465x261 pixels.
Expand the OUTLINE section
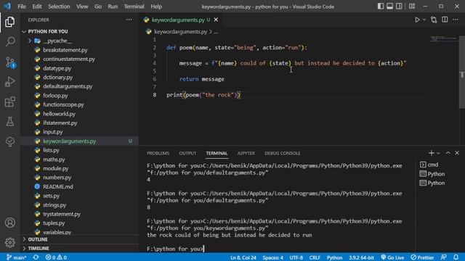38,239
